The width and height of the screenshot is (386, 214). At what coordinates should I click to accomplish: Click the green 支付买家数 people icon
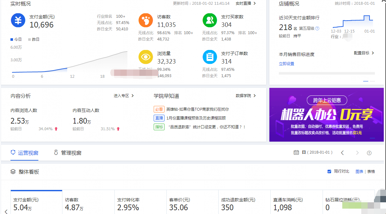pos(210,20)
